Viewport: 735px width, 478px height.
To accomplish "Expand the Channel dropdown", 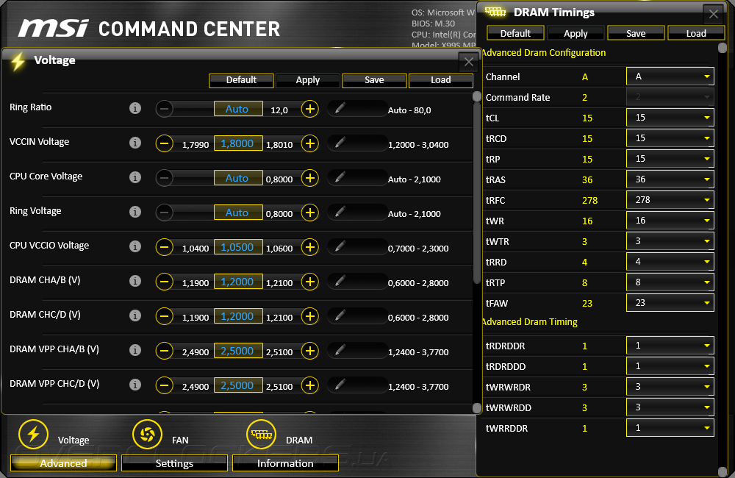I will (x=670, y=76).
